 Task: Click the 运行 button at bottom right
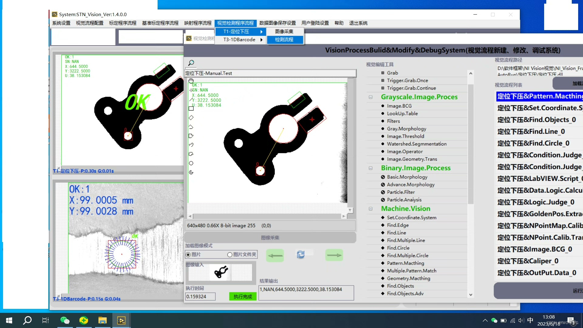coord(539,291)
